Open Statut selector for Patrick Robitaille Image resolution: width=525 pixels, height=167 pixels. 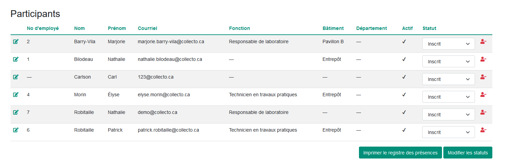click(x=448, y=132)
